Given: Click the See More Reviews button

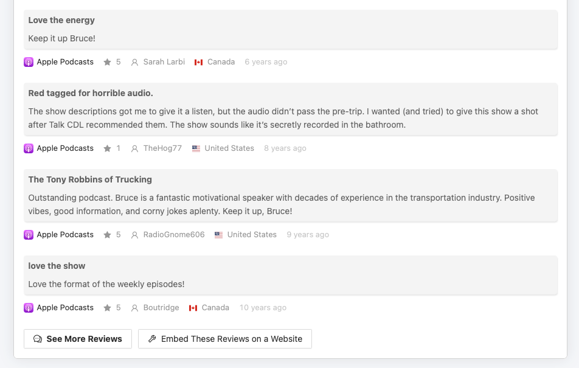Looking at the screenshot, I should pos(78,339).
